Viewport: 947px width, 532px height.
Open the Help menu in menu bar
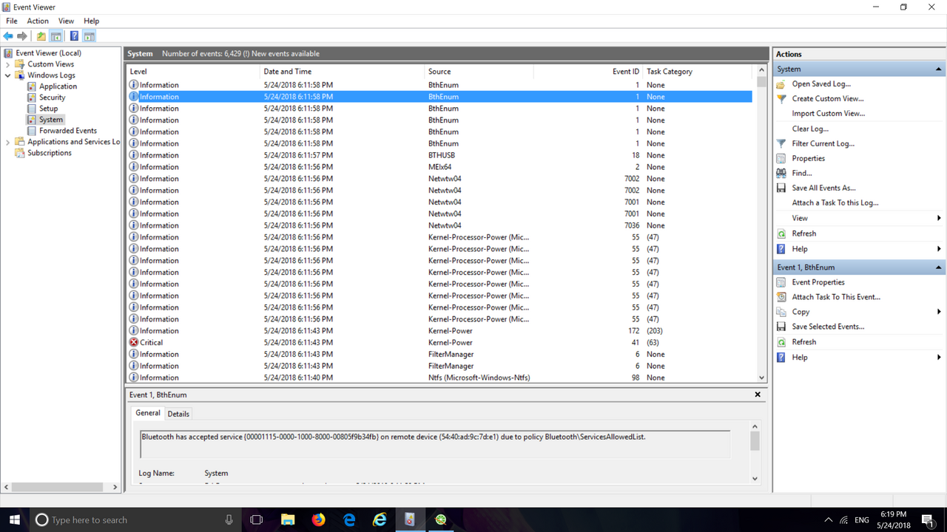pyautogui.click(x=91, y=21)
